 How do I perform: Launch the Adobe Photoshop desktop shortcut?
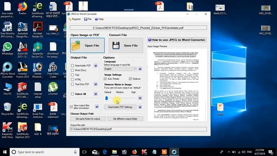(x=38, y=70)
